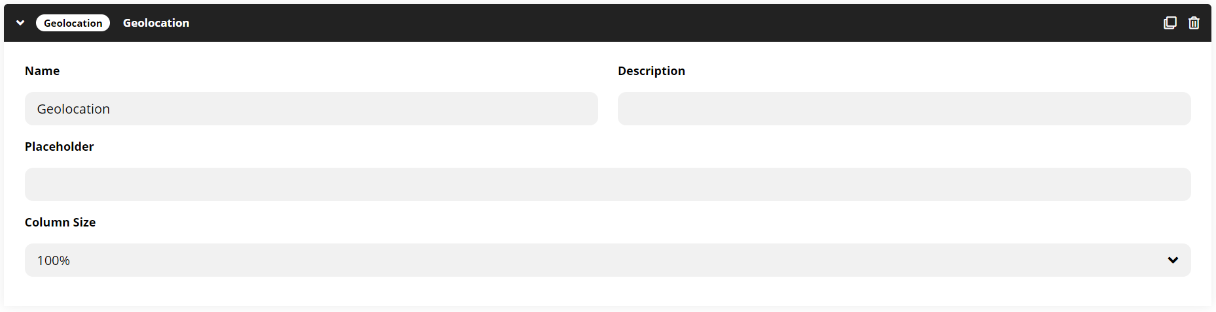
Task: Click the dark header bar of the panel
Action: point(607,23)
